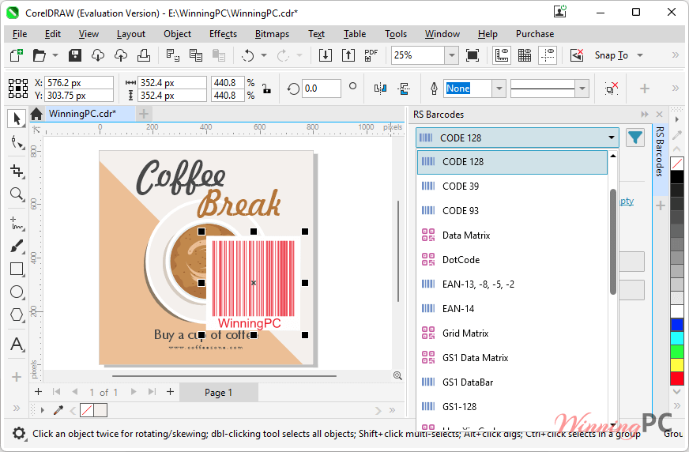Viewport: 689px width, 452px height.
Task: Open a new document tab with plus
Action: point(143,115)
